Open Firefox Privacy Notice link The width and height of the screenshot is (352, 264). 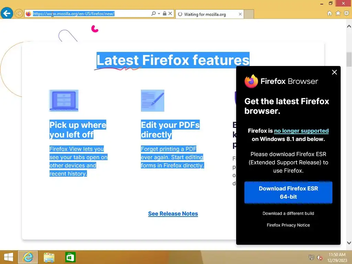[x=288, y=225]
